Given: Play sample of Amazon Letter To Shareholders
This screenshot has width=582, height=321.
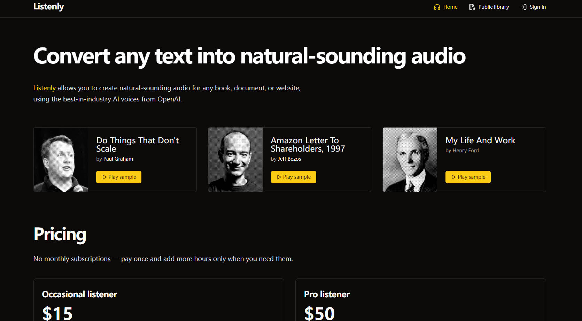Looking at the screenshot, I should pyautogui.click(x=294, y=177).
